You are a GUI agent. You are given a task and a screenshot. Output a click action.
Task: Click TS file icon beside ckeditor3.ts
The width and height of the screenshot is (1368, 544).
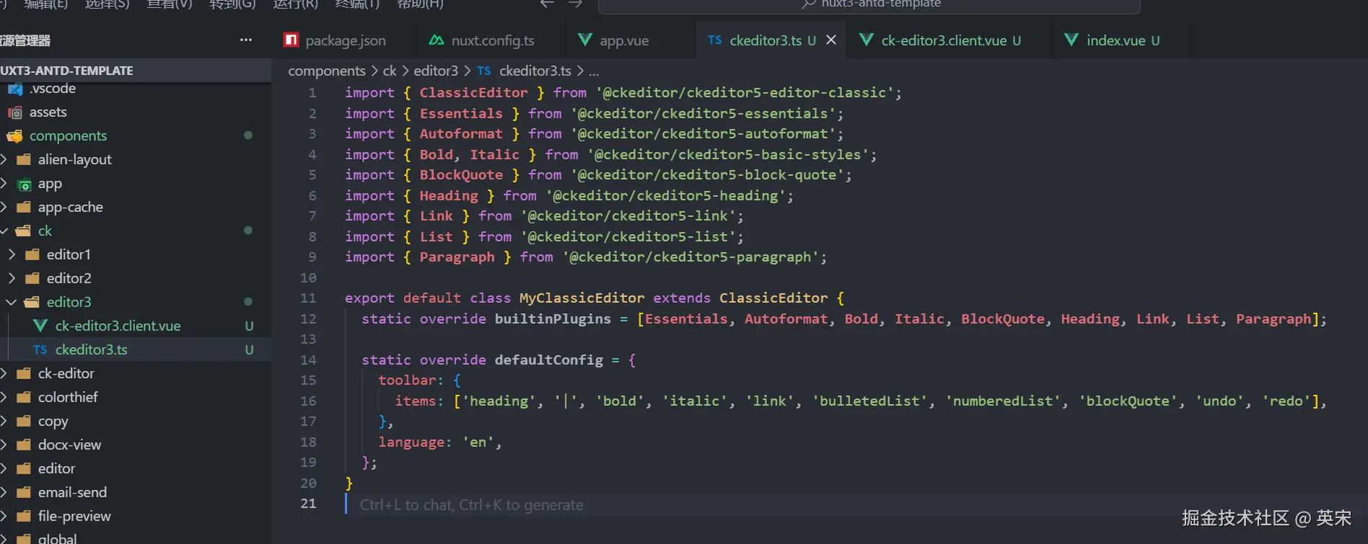point(40,349)
